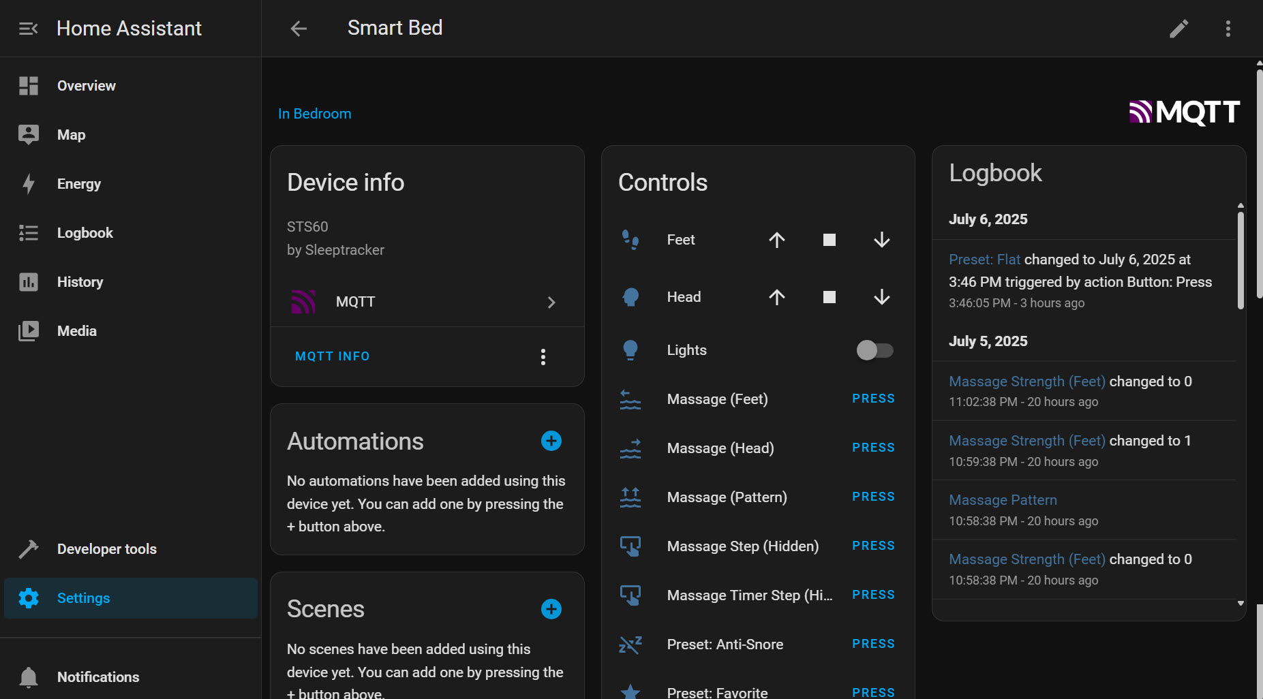Raise the Feet with the up arrow
The image size is (1263, 699).
(777, 240)
